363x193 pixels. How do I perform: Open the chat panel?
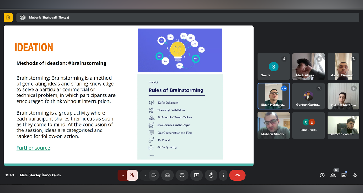point(344,175)
